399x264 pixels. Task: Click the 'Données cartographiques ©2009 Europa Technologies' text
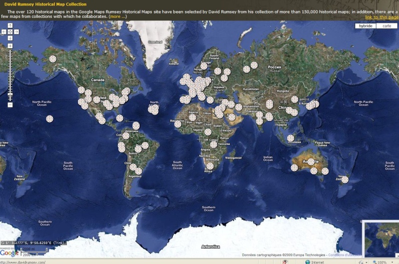point(284,255)
